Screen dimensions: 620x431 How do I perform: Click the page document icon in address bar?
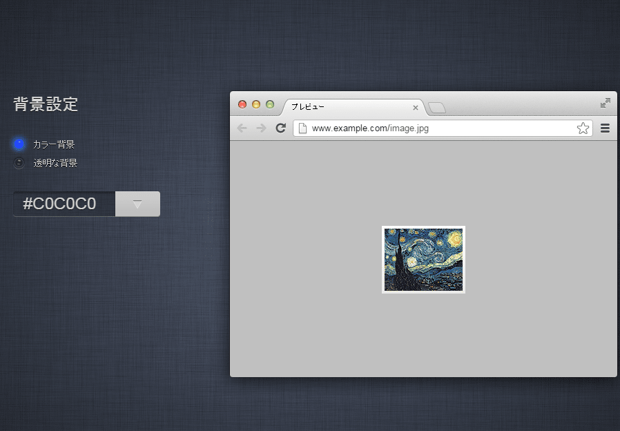point(302,128)
